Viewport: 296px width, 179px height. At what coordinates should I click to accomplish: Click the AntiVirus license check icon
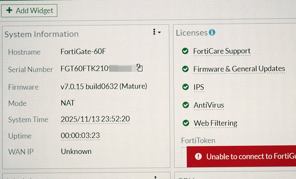tap(185, 105)
